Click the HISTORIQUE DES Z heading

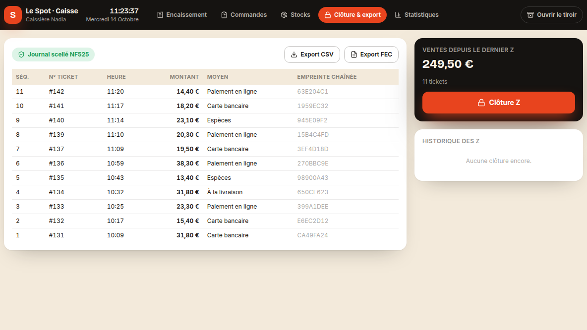point(451,141)
